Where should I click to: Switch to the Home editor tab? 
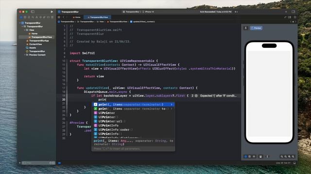[77, 17]
